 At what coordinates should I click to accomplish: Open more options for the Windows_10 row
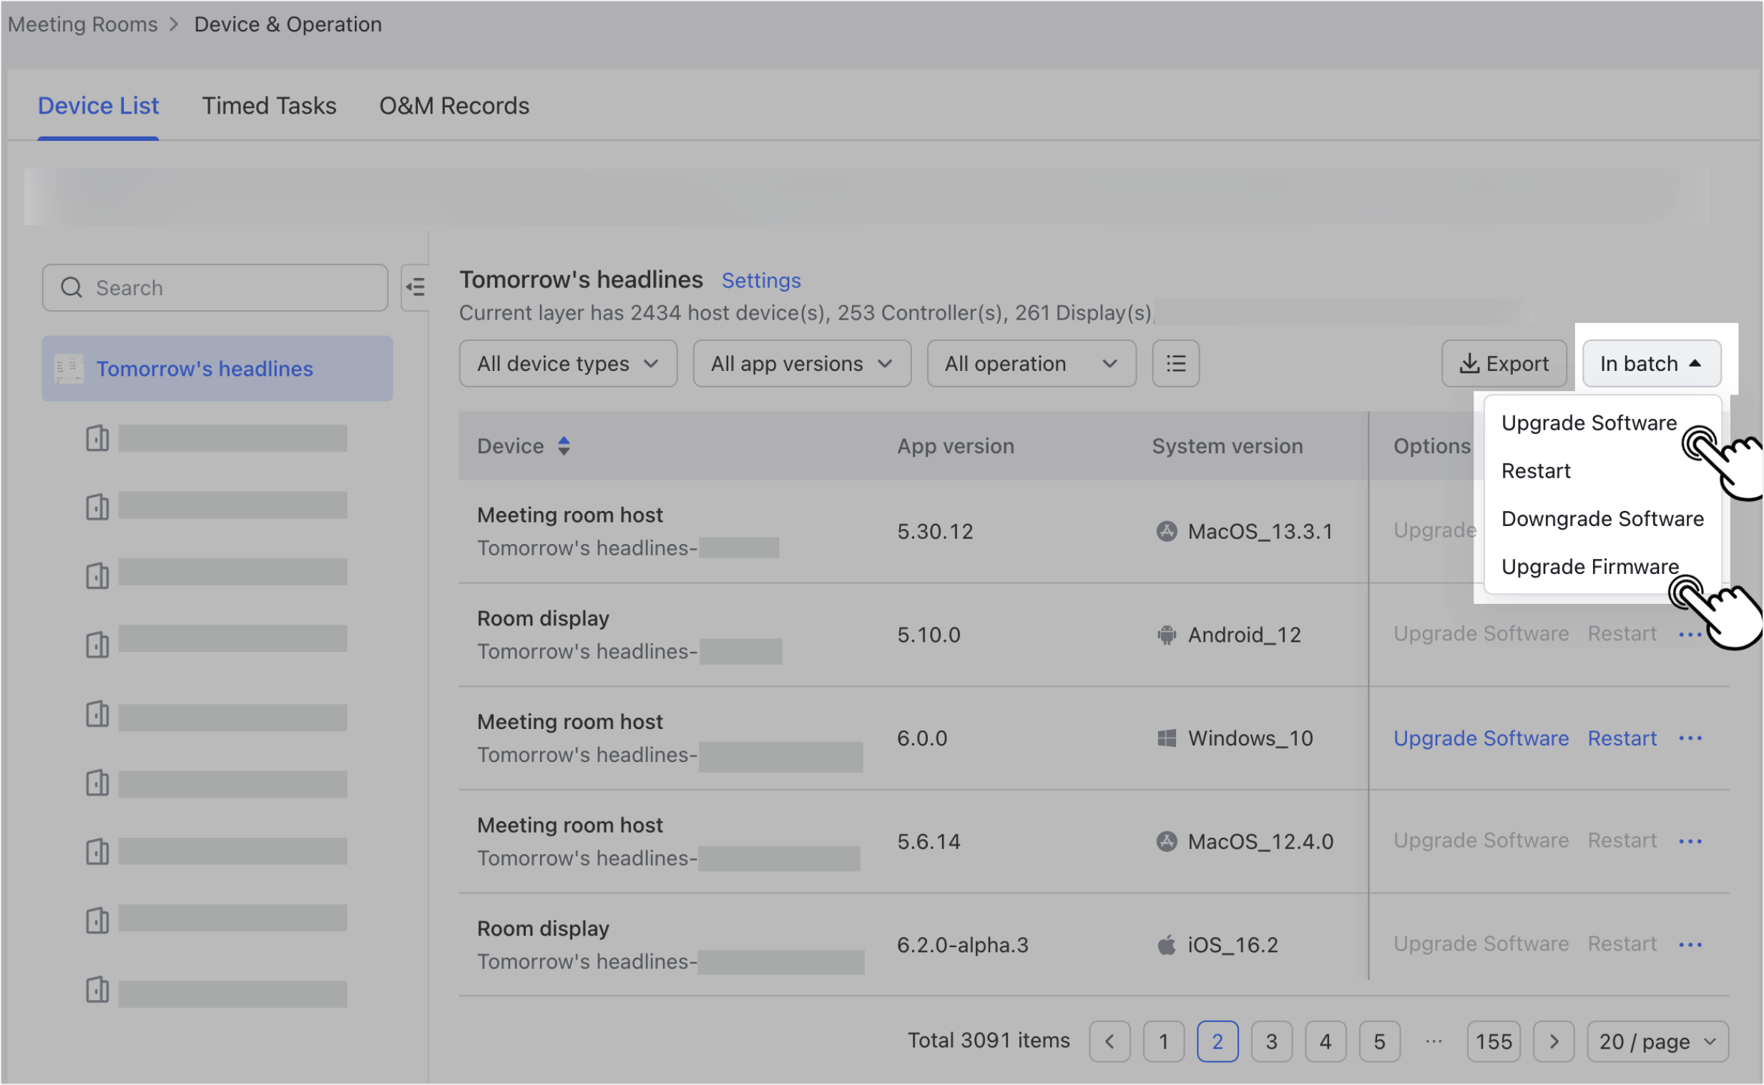click(x=1690, y=738)
